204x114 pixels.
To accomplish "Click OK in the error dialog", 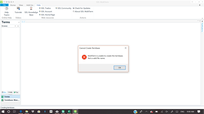I will click(x=120, y=67).
